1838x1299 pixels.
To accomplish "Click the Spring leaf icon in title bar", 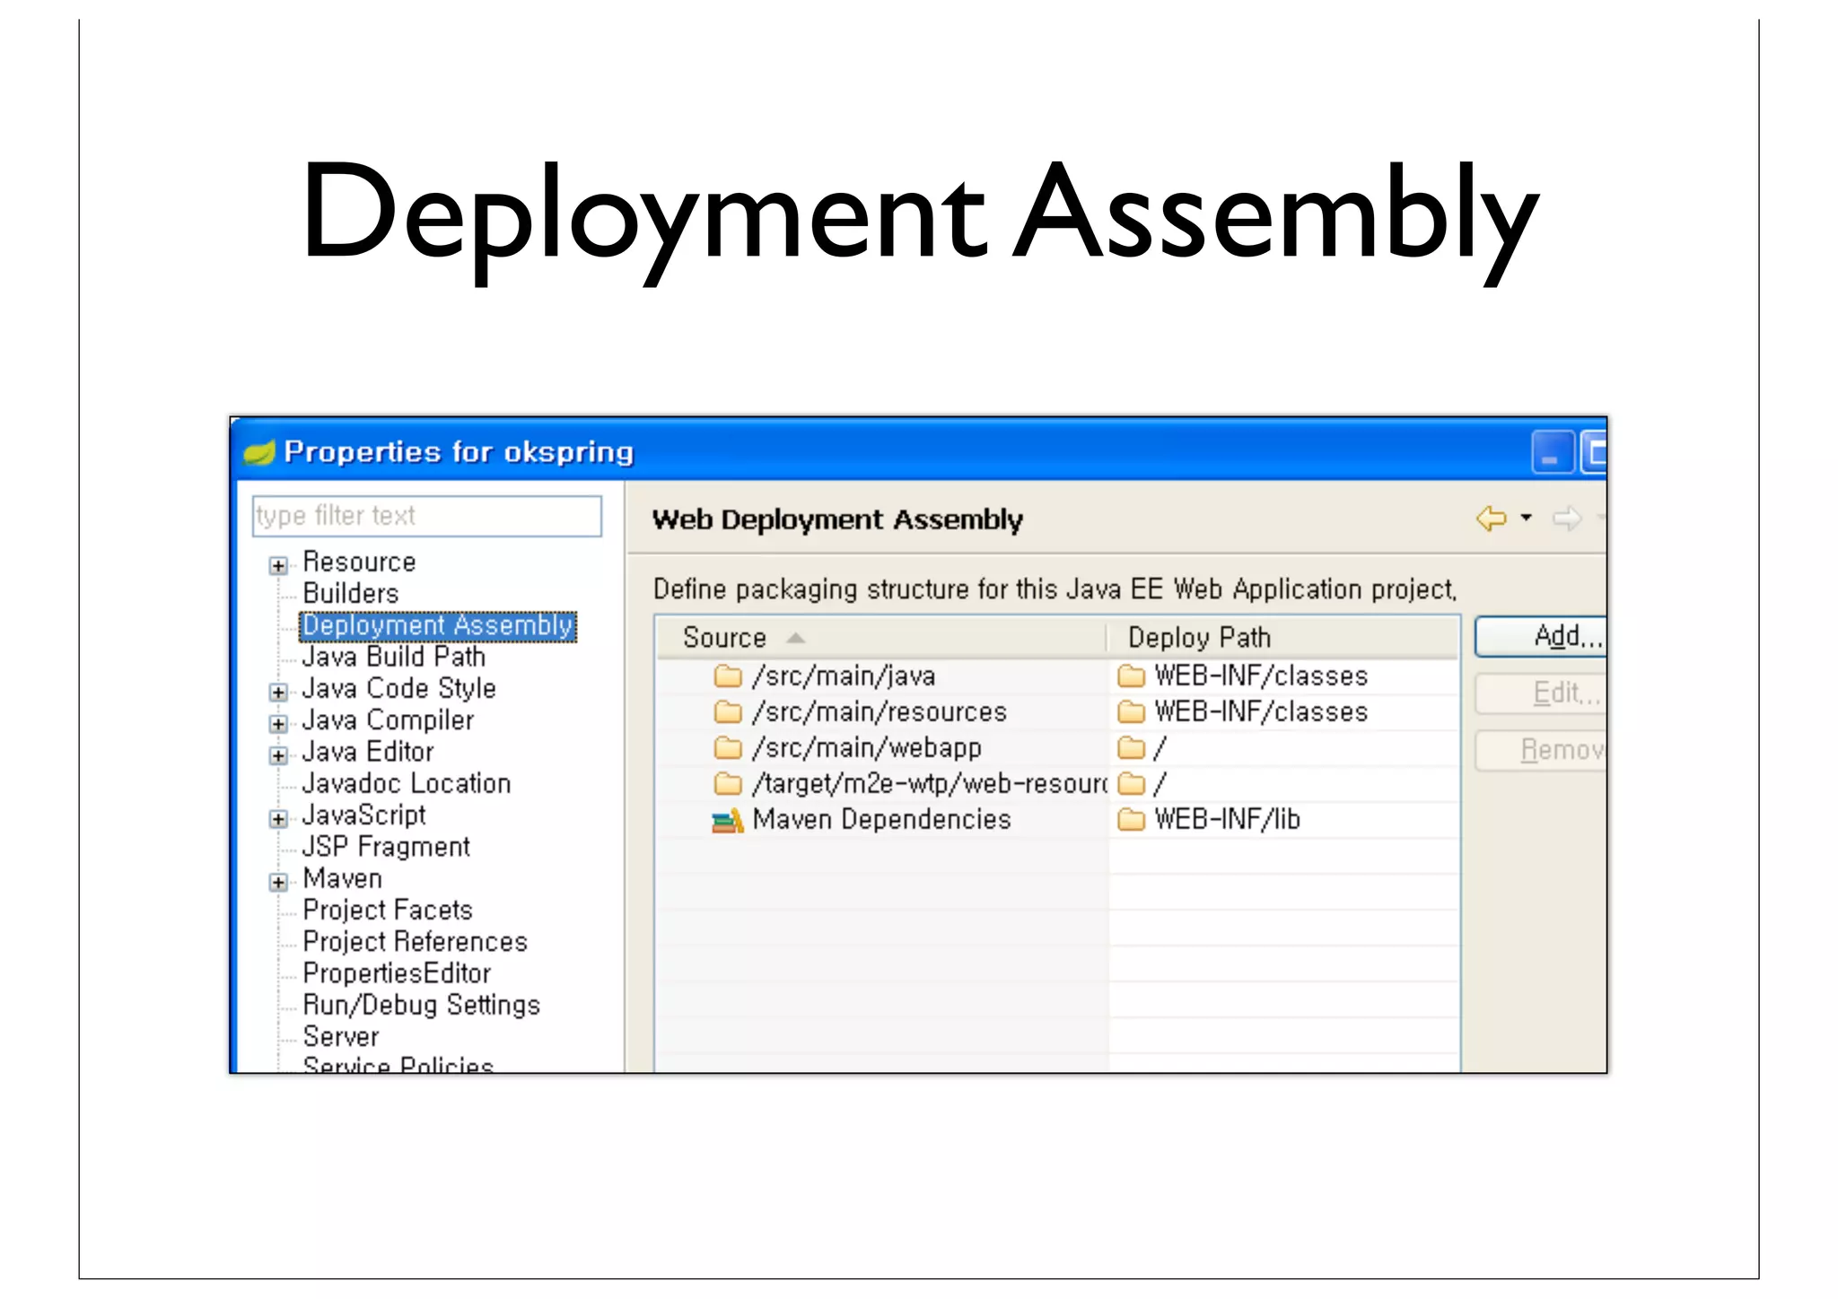I will (259, 451).
